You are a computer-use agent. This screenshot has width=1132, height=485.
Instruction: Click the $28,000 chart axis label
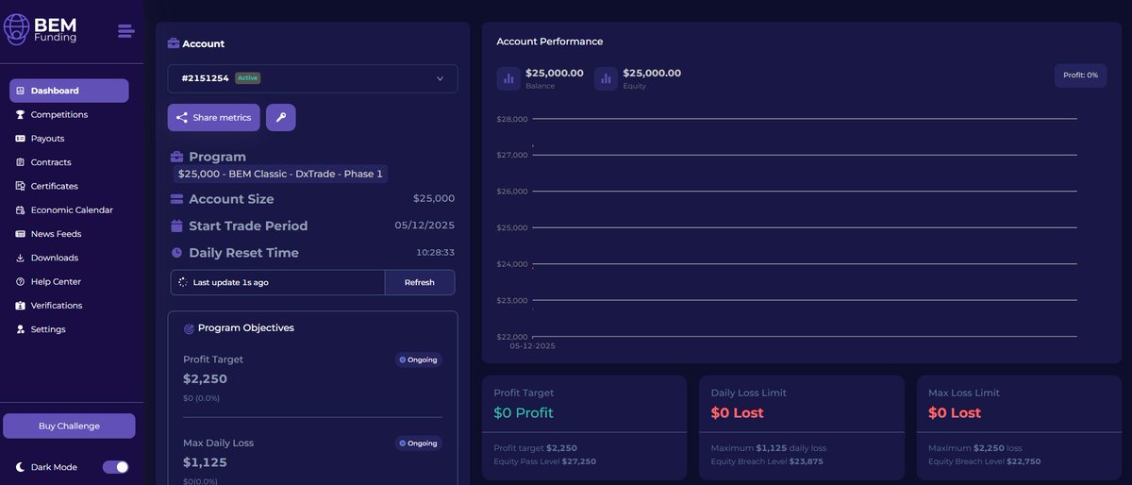point(512,119)
